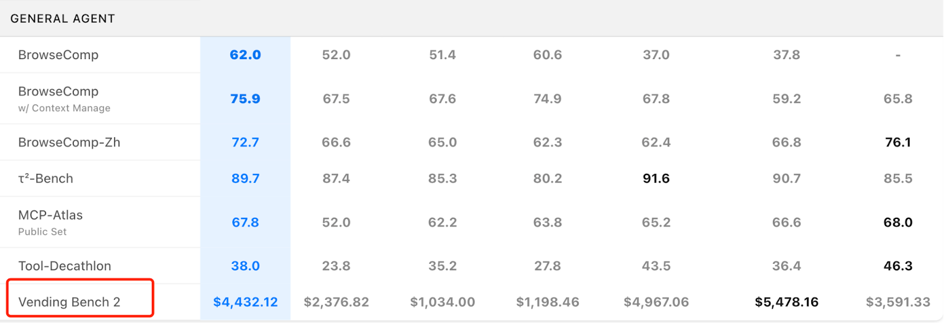Viewport: 946px width, 323px height.
Task: Select the blue 89.7 τ²-Bench score
Action: 245,179
